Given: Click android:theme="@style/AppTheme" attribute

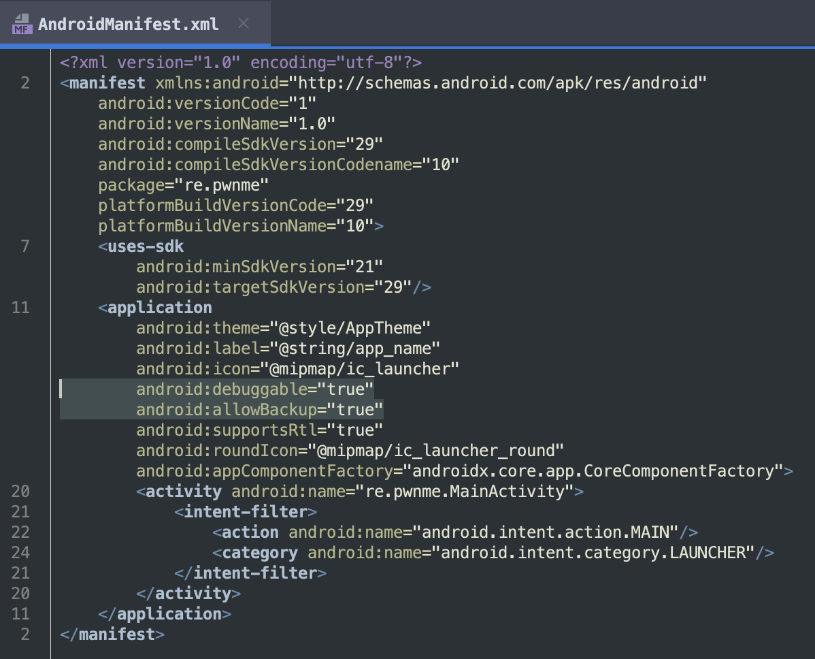Looking at the screenshot, I should 283,328.
